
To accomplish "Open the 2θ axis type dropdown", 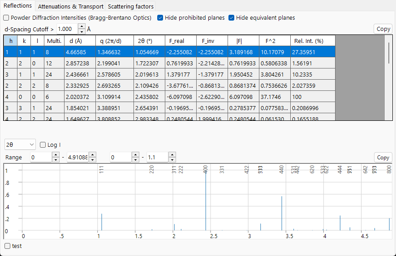I will pyautogui.click(x=20, y=145).
